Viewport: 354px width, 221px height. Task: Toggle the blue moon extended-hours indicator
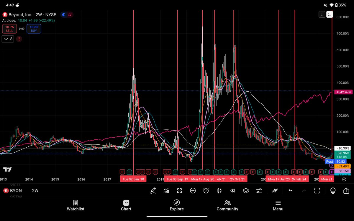pyautogui.click(x=64, y=15)
